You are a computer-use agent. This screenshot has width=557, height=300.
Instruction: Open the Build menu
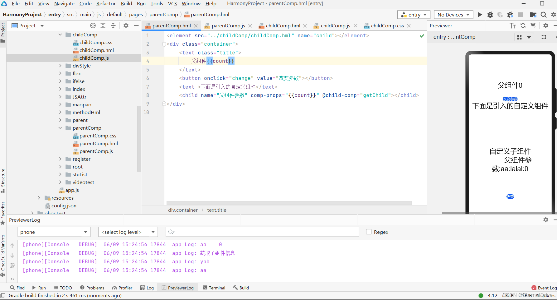(126, 4)
